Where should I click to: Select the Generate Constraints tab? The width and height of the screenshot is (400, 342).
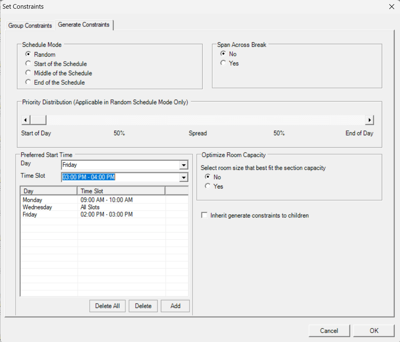tap(84, 25)
